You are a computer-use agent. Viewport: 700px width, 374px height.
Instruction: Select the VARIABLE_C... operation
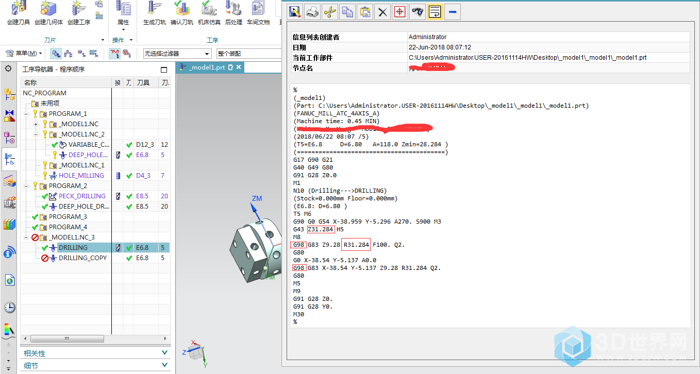(89, 145)
